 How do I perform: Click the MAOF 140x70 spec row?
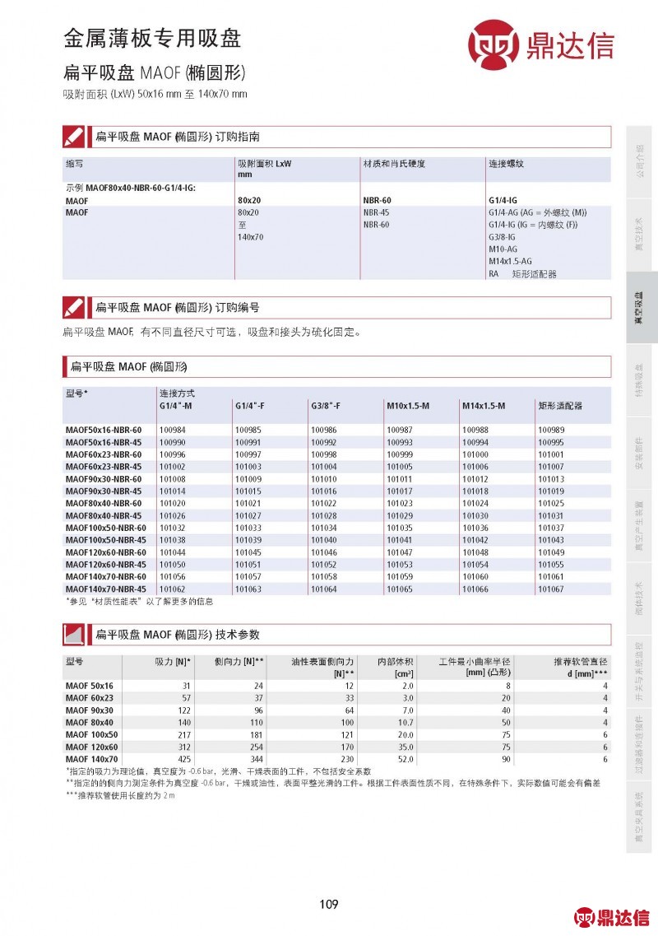coord(336,760)
